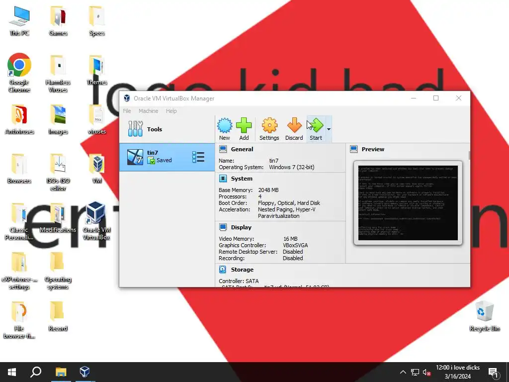509x382 pixels.
Task: Select the Operating systems folder
Action: (x=58, y=271)
